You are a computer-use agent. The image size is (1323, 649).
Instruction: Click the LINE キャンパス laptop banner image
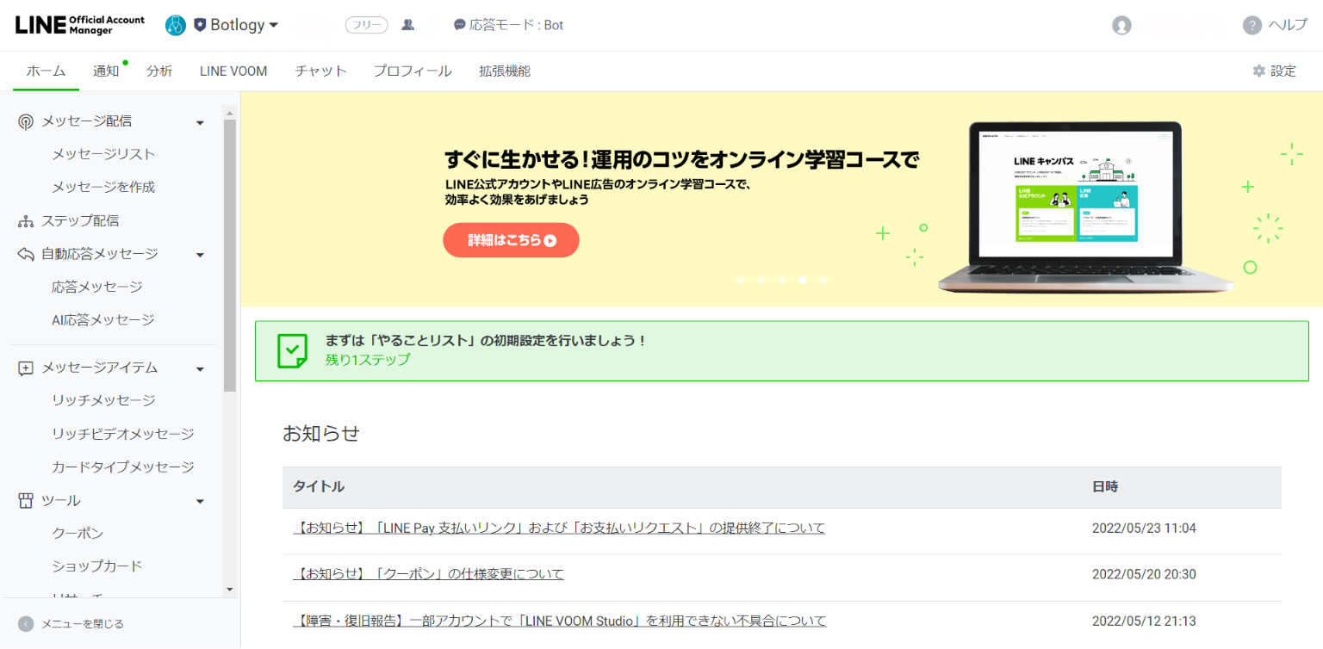[x=1085, y=207]
